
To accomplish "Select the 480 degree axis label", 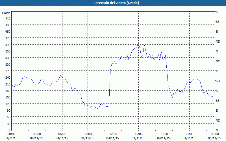I will click(8, 25).
